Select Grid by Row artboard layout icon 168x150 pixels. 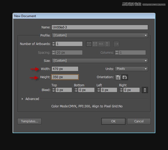tap(89, 44)
